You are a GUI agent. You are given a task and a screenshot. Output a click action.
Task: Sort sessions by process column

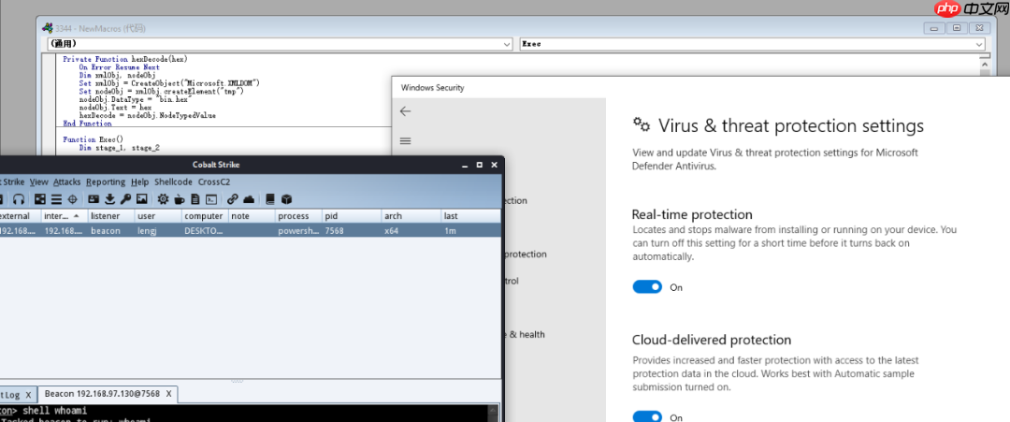(x=298, y=216)
